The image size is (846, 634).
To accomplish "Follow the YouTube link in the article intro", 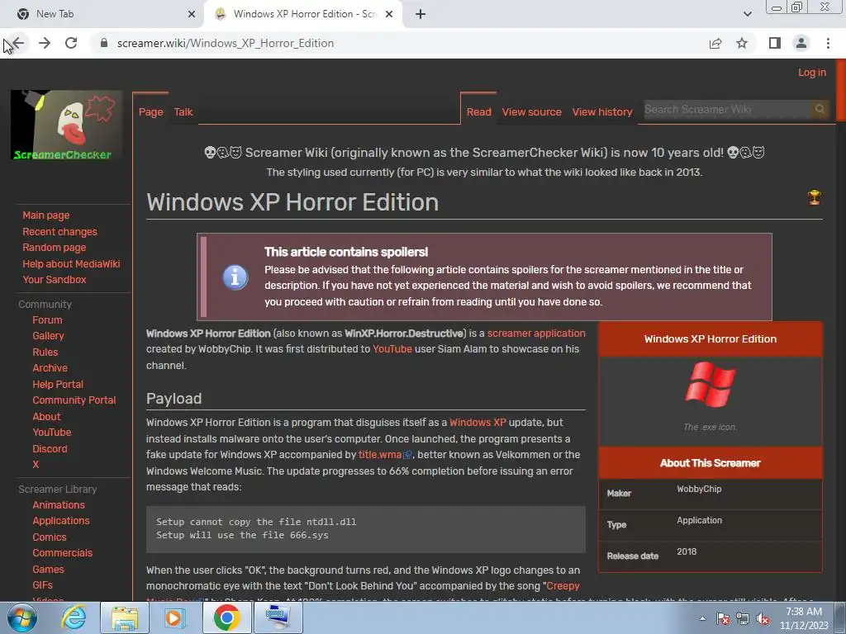I will point(392,349).
